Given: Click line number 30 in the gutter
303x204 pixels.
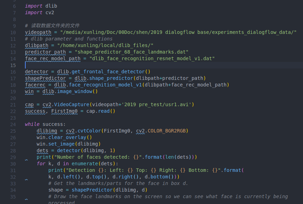Looking at the screenshot, I should tap(13, 164).
